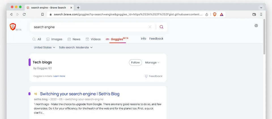Open a new tab with the plus icon
Screen dimensions: 272x119
pos(78,8)
